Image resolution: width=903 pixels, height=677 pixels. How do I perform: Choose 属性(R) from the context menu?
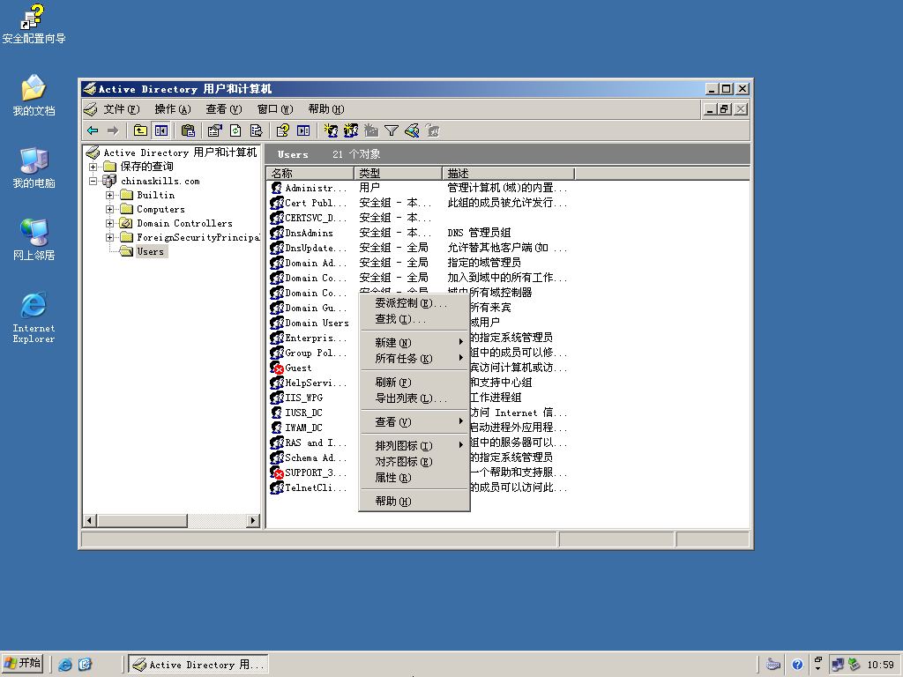coord(414,478)
